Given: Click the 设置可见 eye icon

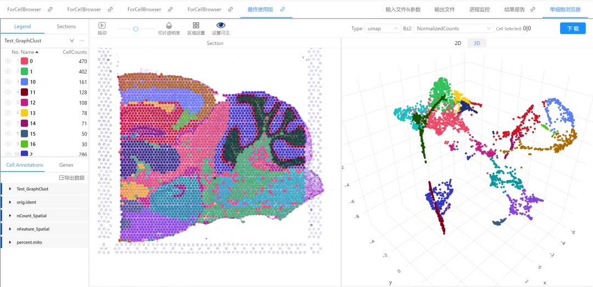Looking at the screenshot, I should pyautogui.click(x=221, y=25).
